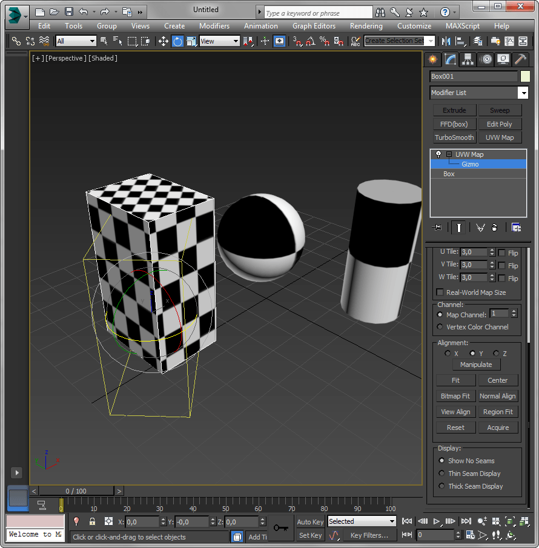Viewport: 539px width, 548px height.
Task: Expand the selection filter All dropdown
Action: pos(92,41)
